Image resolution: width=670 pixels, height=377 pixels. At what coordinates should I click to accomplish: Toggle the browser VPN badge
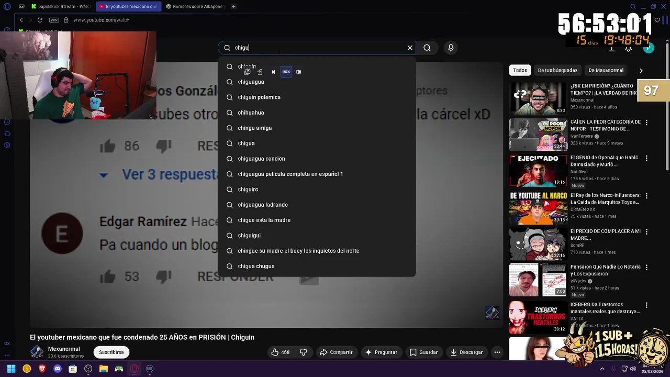coord(54,20)
